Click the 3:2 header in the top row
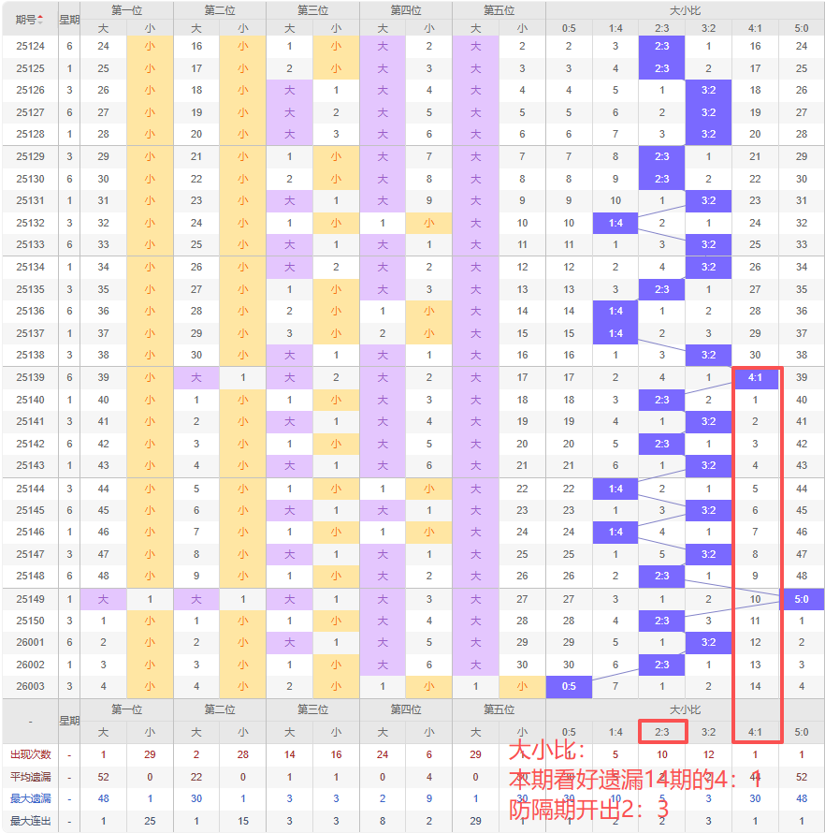 point(708,28)
